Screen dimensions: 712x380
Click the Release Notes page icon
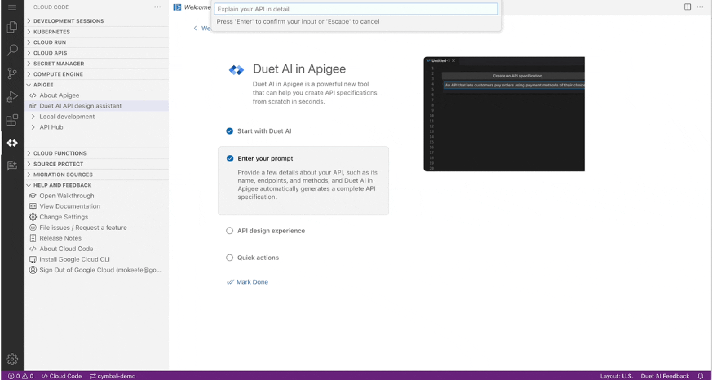point(32,238)
